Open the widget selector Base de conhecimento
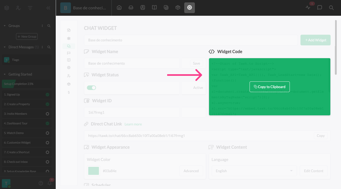The width and height of the screenshot is (341, 189). [x=191, y=40]
